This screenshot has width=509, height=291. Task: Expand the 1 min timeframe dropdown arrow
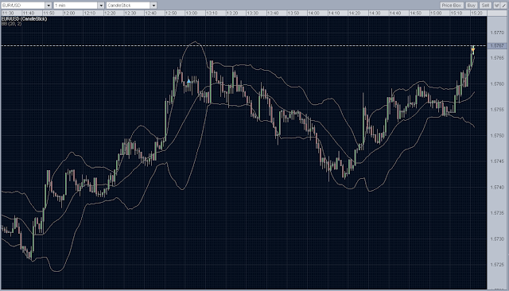pyautogui.click(x=101, y=6)
